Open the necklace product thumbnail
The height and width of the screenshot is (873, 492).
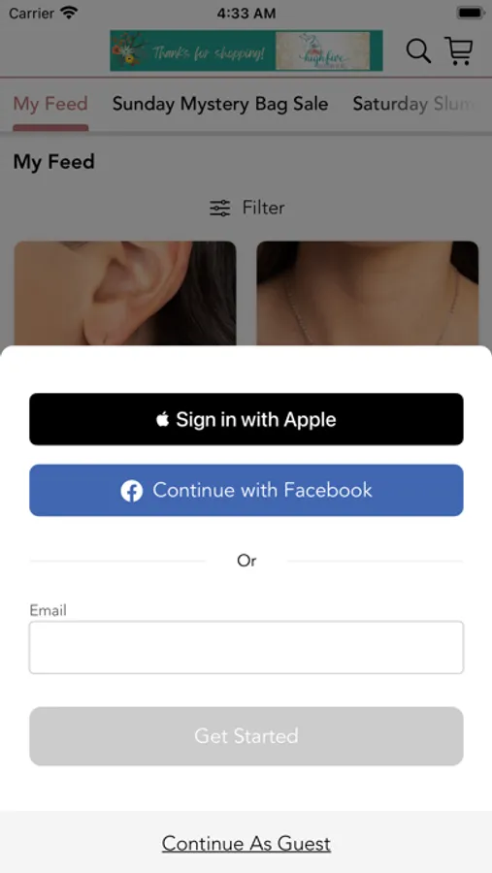point(368,293)
